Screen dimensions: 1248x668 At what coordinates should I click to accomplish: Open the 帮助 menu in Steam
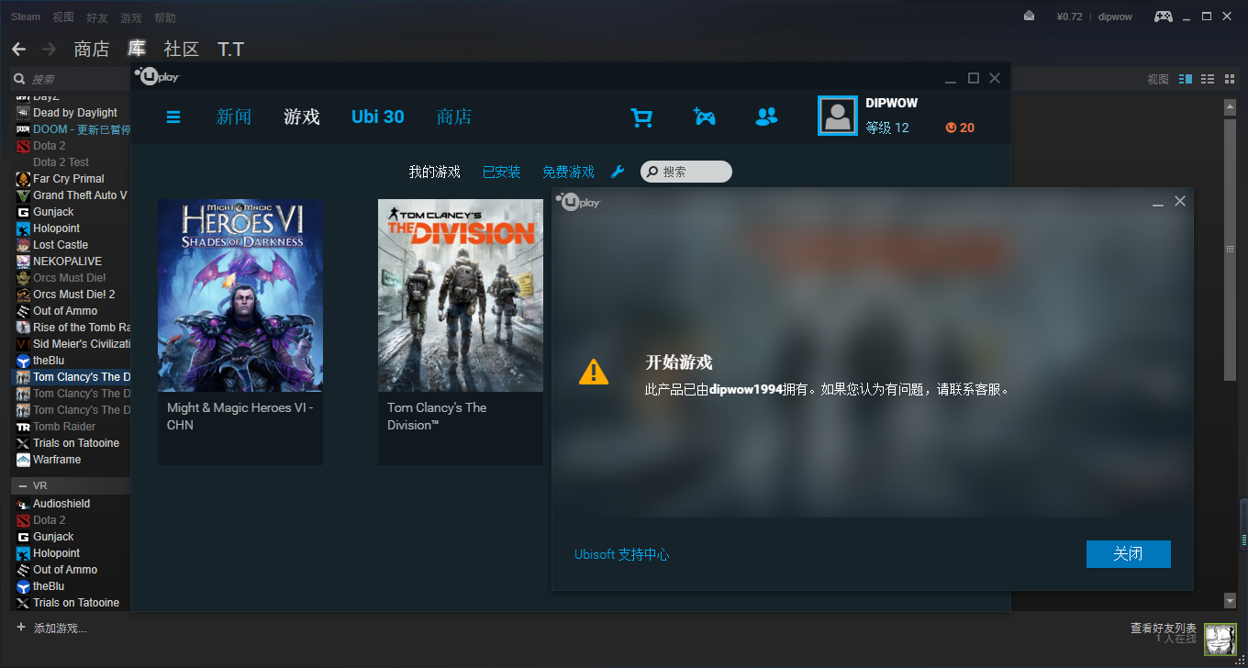(165, 17)
